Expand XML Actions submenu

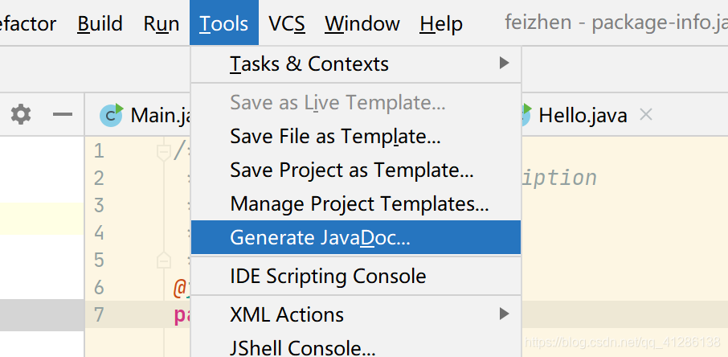tap(504, 314)
